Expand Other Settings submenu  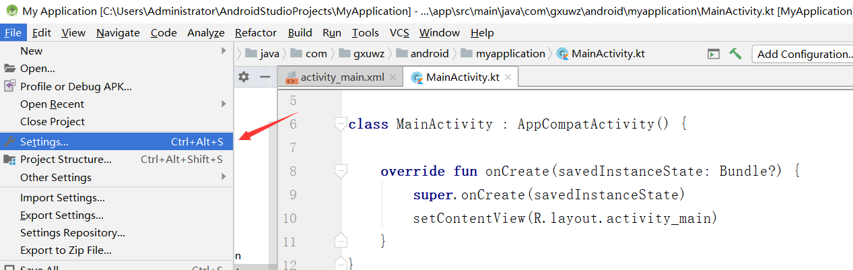point(116,177)
